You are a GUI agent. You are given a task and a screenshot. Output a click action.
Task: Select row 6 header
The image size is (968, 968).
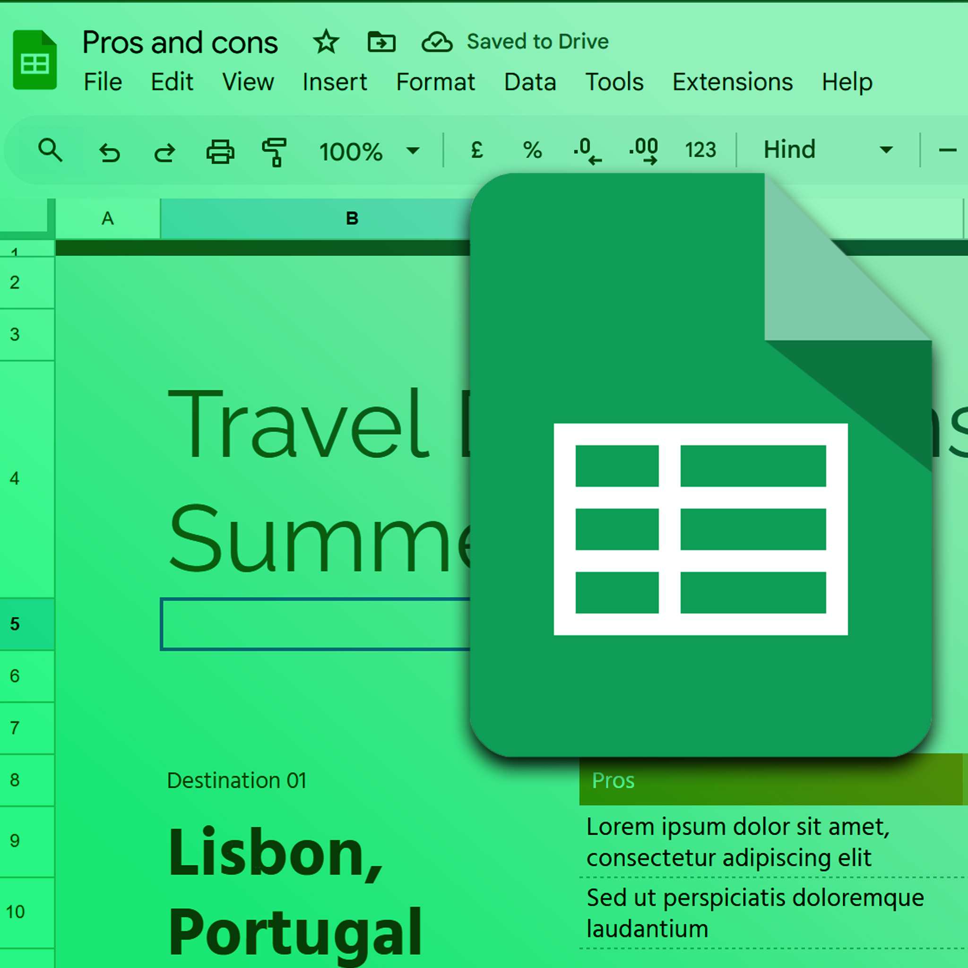[27, 676]
